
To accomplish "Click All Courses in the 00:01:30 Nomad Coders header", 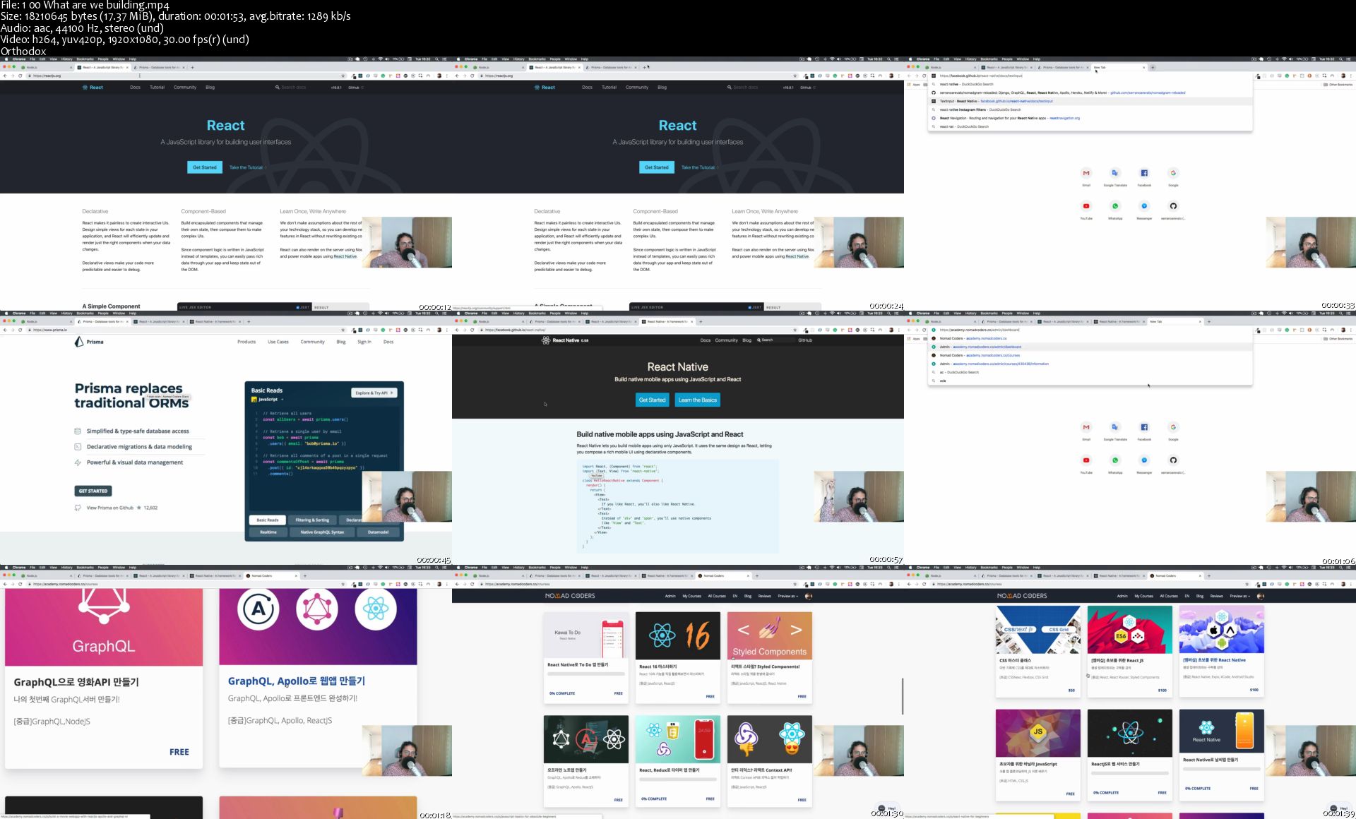I will 717,596.
